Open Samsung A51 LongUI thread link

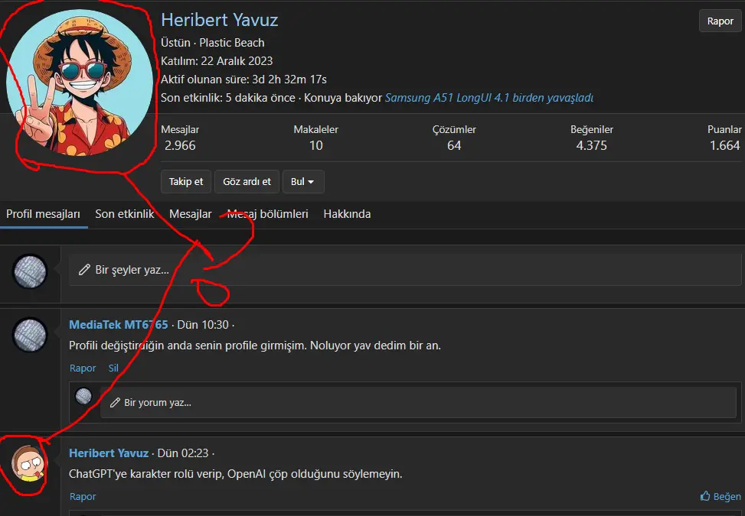(489, 98)
